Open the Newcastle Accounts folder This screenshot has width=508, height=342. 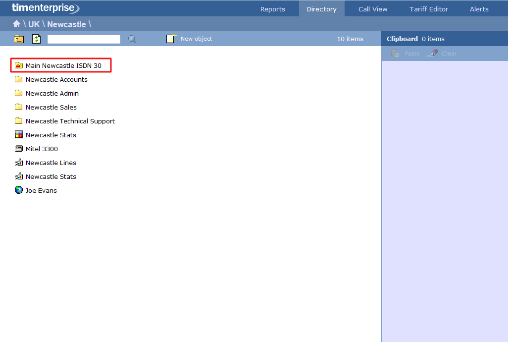pyautogui.click(x=56, y=79)
